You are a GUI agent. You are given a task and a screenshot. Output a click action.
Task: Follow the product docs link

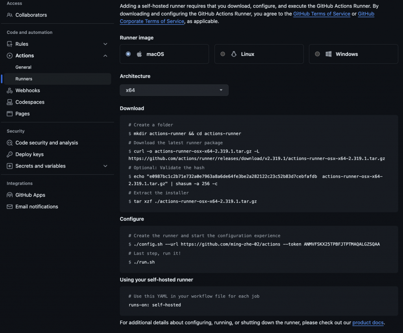coord(368,323)
